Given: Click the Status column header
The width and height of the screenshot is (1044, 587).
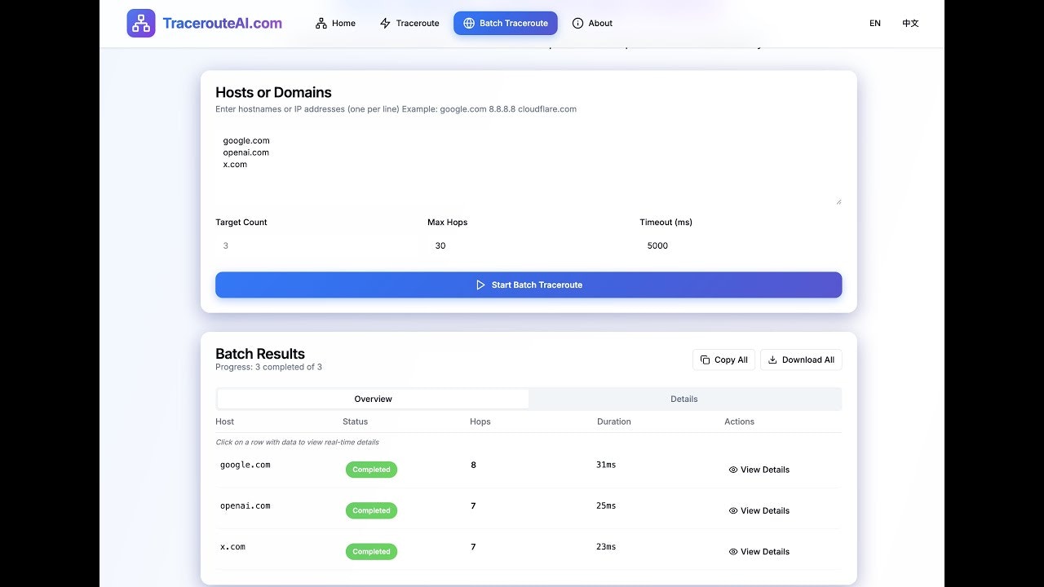Looking at the screenshot, I should 355,421.
